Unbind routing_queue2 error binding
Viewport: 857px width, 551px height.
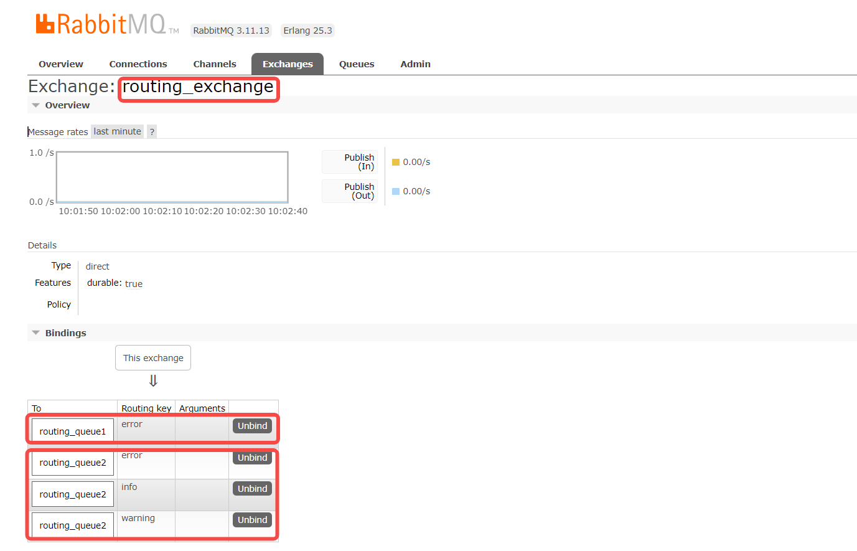tap(252, 458)
